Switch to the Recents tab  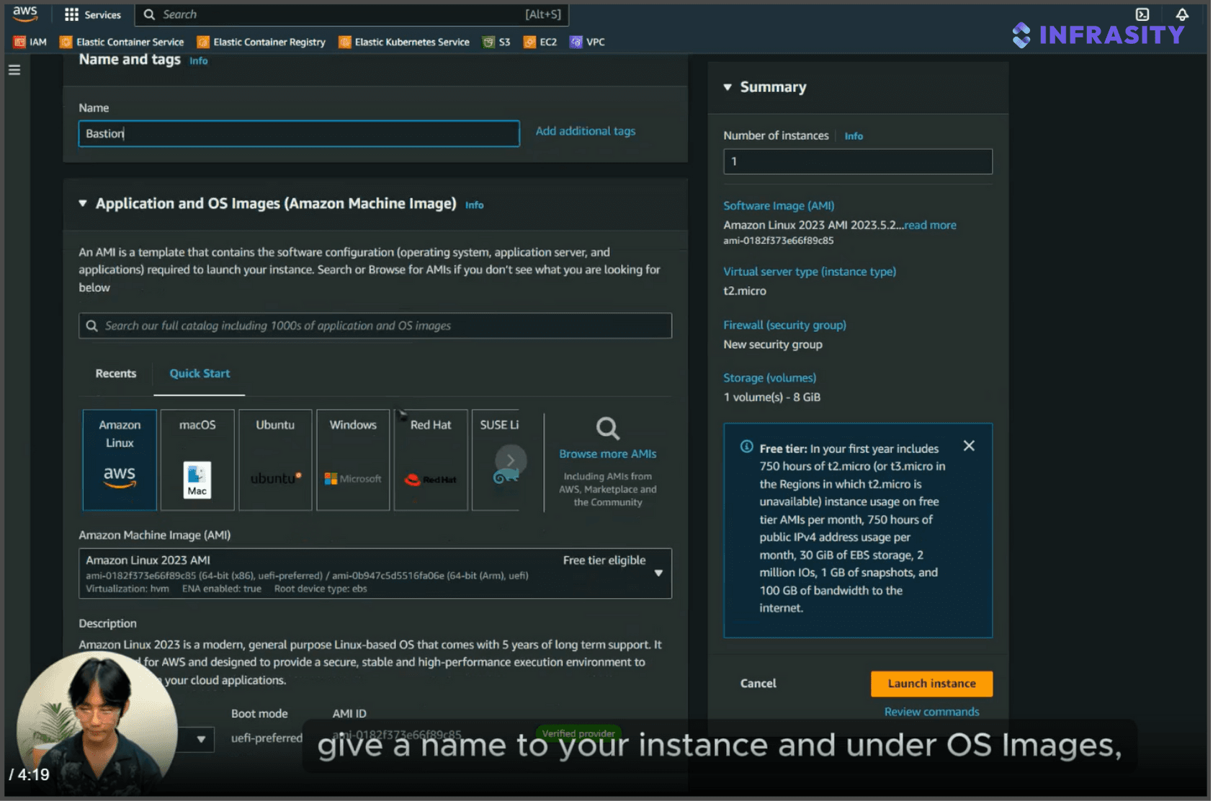coord(116,373)
